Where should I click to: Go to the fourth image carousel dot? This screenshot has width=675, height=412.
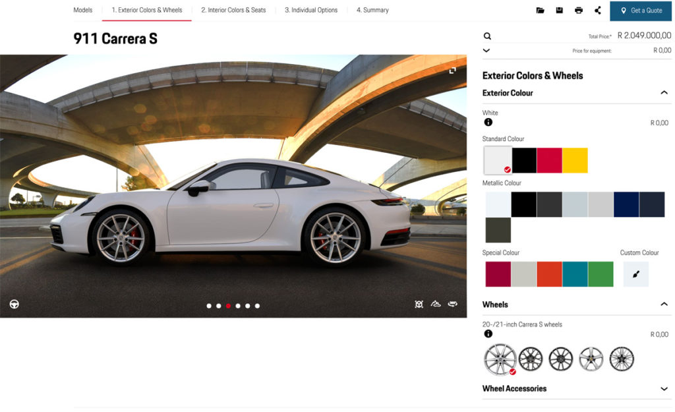238,306
